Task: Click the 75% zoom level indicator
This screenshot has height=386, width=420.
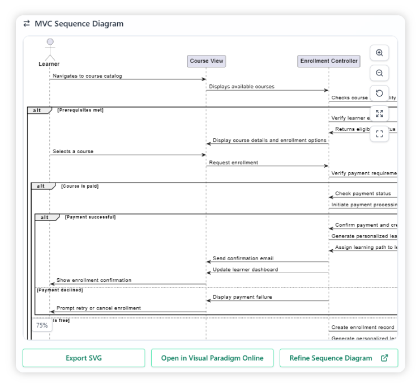Action: coord(42,325)
